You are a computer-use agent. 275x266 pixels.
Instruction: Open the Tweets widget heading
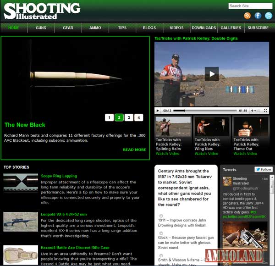tap(230, 170)
